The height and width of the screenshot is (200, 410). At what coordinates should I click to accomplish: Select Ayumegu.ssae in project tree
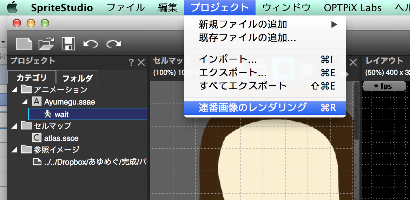pos(69,102)
